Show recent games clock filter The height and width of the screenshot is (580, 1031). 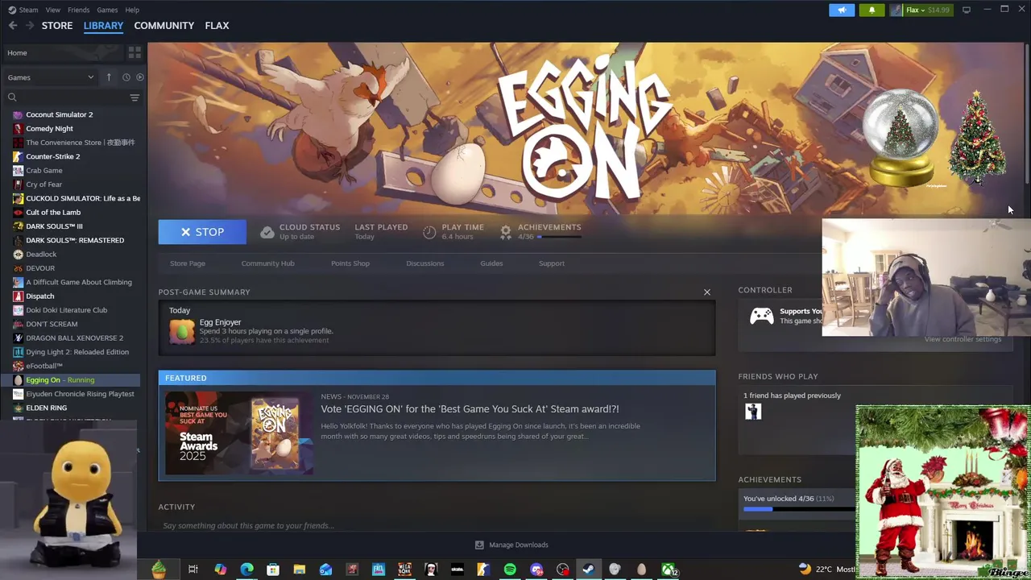coord(126,77)
